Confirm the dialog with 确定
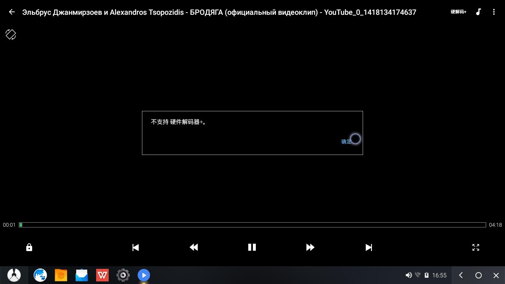The width and height of the screenshot is (505, 284). (346, 142)
